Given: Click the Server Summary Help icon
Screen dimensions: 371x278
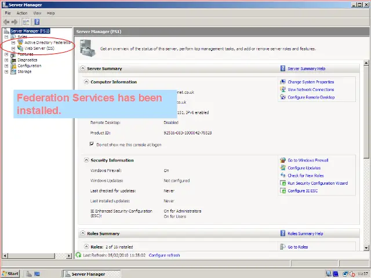Looking at the screenshot, I should click(x=283, y=68).
